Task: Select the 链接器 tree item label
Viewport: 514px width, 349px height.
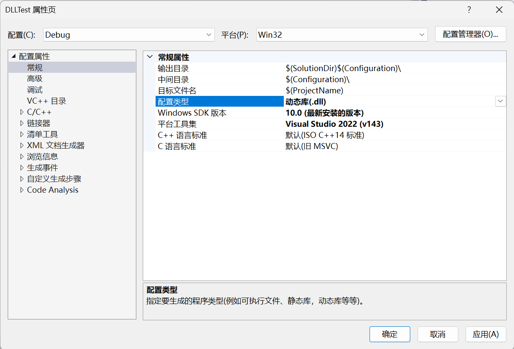Action: pos(38,123)
